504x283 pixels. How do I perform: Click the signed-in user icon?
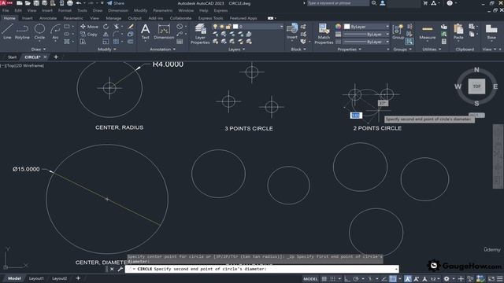point(383,3)
